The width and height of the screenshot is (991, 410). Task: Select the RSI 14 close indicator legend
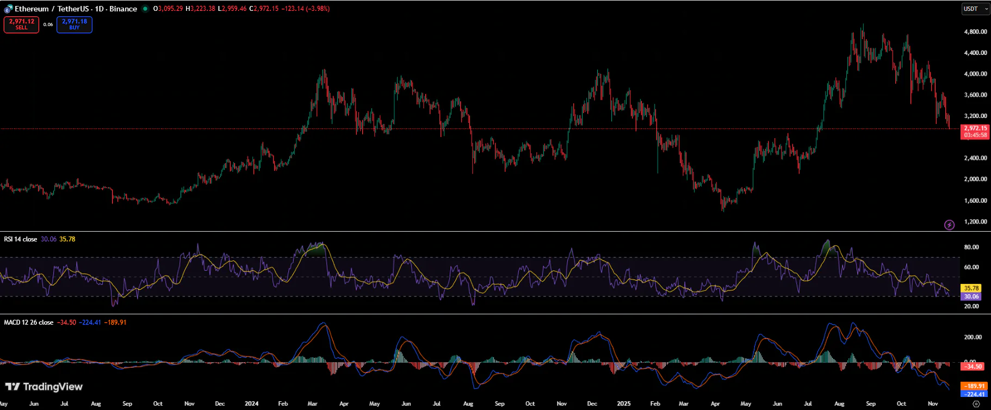[21, 239]
